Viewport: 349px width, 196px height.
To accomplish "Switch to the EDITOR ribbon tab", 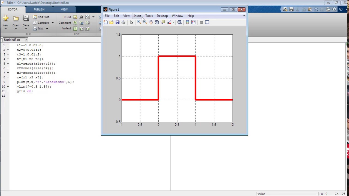I will 13,10.
